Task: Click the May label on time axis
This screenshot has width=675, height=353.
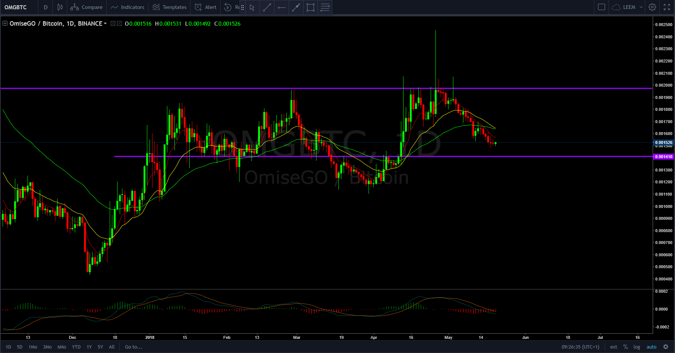Action: 449,337
